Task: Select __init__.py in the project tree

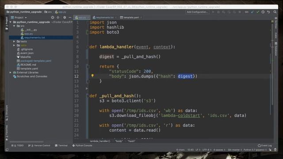Action: (29, 30)
